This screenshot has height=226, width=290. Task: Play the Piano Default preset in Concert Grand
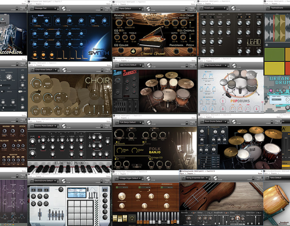117,8
